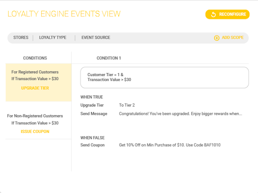Open the Loyalty Type scope filter

[x=52, y=38]
